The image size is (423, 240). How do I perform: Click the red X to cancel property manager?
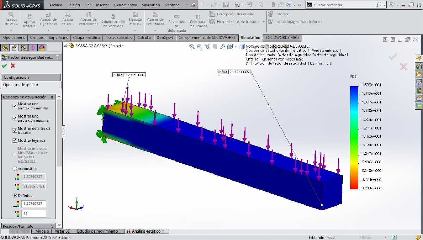click(13, 65)
